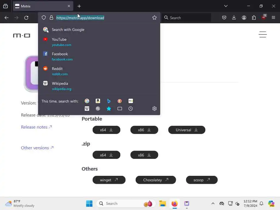Image resolution: width=280 pixels, height=210 pixels.
Task: Open the Chocolatey install link
Action: (156, 180)
